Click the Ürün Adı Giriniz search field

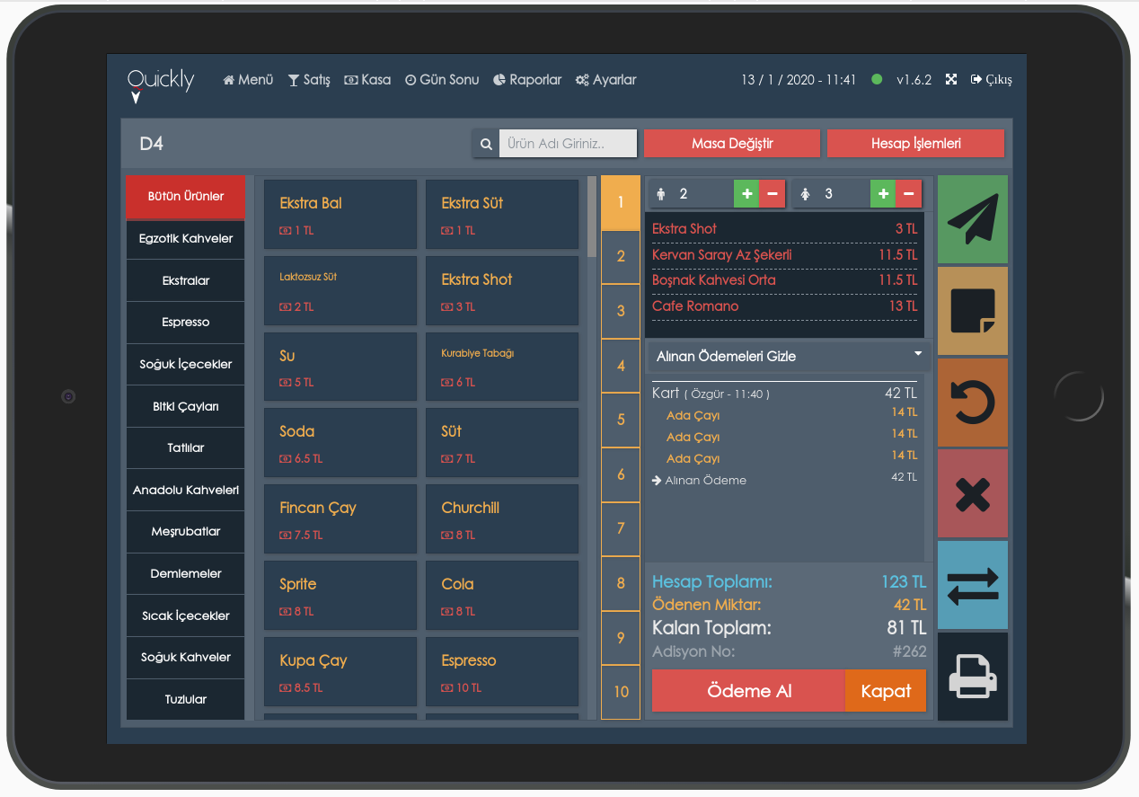tap(566, 143)
